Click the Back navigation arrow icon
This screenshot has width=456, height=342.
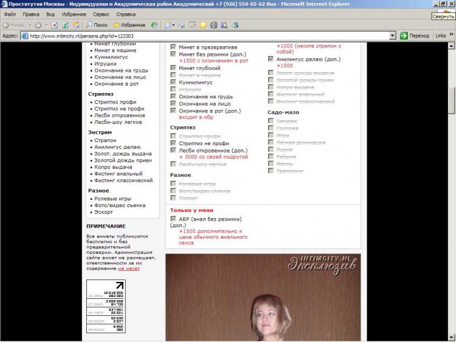click(6, 25)
